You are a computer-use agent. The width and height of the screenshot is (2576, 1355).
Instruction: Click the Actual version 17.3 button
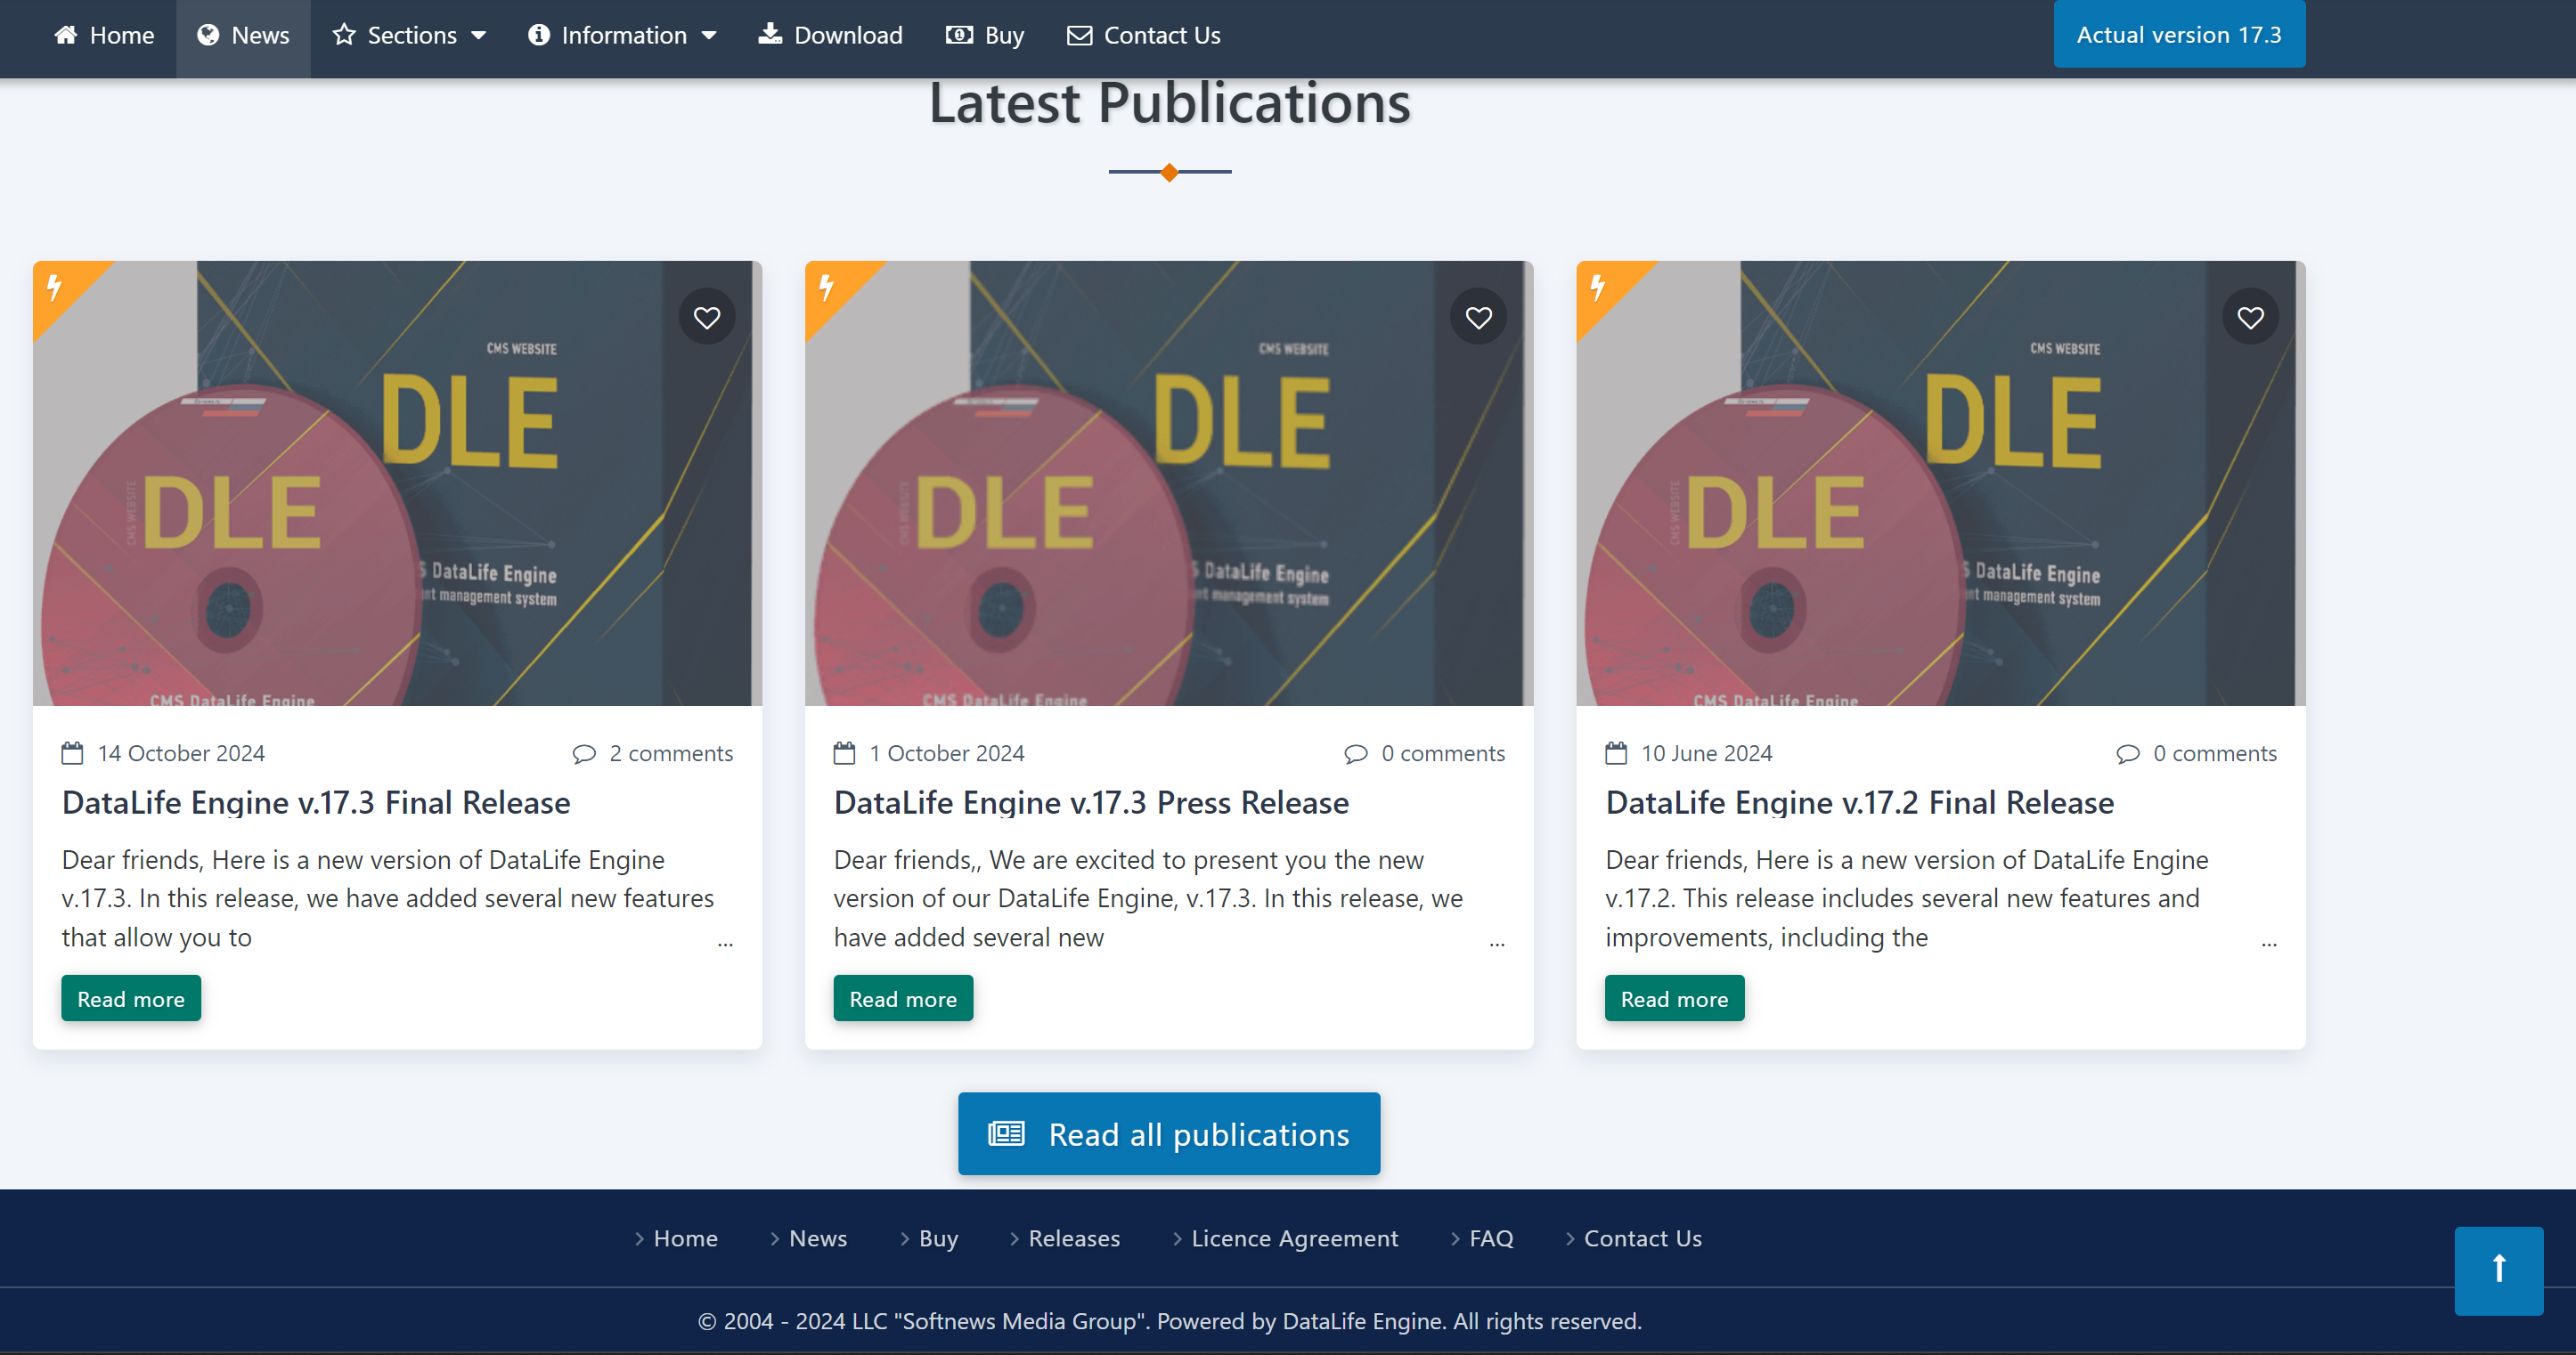click(2178, 33)
